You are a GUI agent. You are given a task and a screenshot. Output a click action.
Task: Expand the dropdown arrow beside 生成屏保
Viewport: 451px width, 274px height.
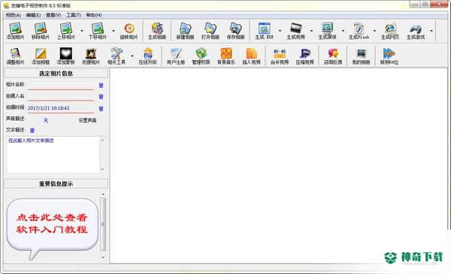pos(343,31)
